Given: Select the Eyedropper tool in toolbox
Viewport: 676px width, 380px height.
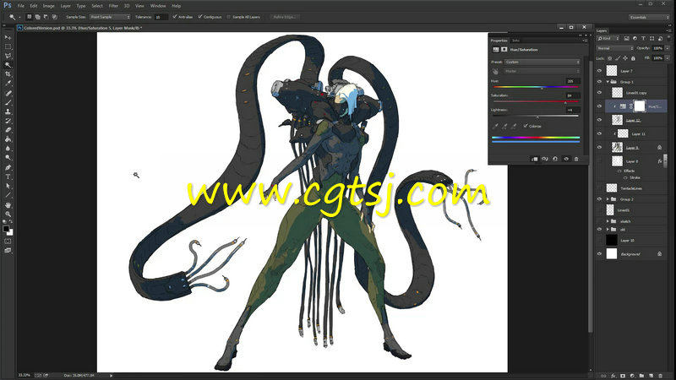Looking at the screenshot, I should coord(8,84).
